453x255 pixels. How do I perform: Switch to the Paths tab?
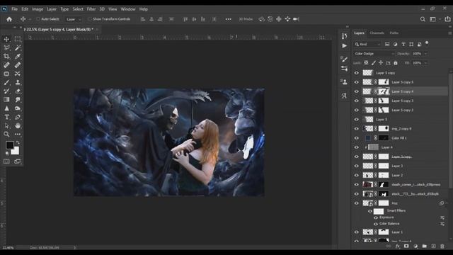tap(394, 33)
